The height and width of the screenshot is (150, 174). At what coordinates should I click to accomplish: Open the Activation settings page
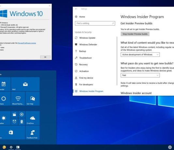coord(84,71)
